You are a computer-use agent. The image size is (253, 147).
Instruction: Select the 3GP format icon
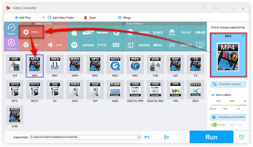tap(95, 90)
